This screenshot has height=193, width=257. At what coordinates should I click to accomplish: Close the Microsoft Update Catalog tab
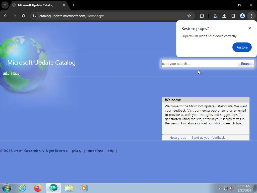64,5
